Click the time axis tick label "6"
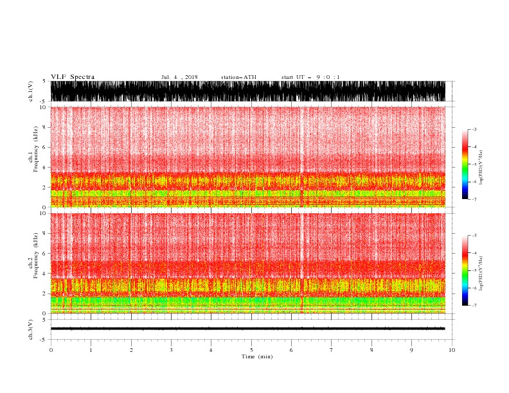Screen dimensions: 509x393 click(291, 350)
